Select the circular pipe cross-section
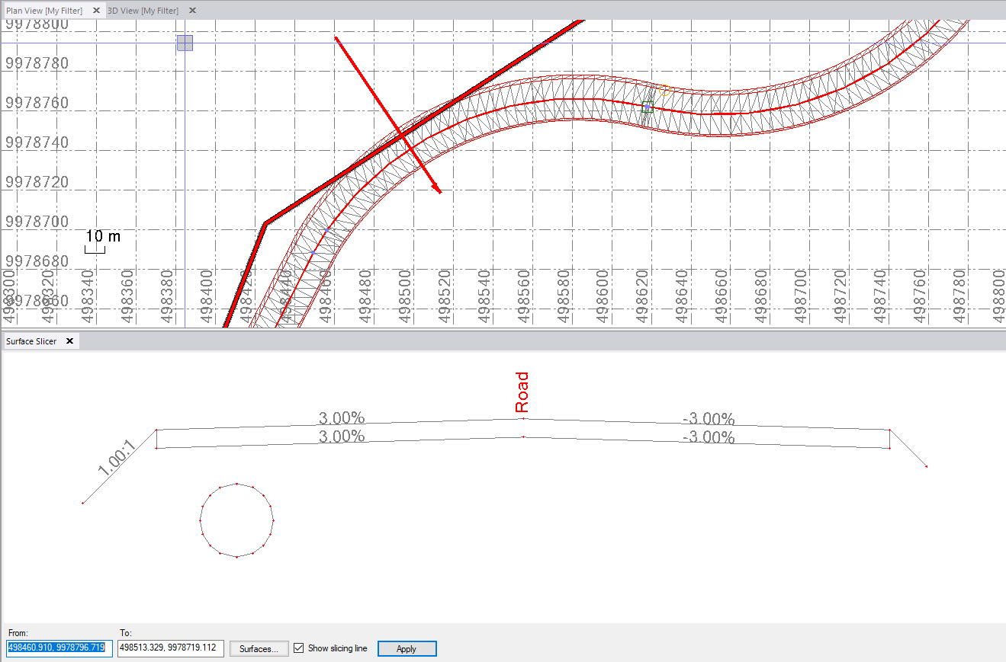Screen dimensions: 1006x662 point(236,520)
